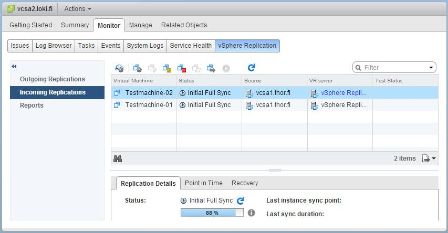Click vcsa1.thor.fi source for Testmachine-01
This screenshot has height=233, width=448.
click(x=273, y=105)
